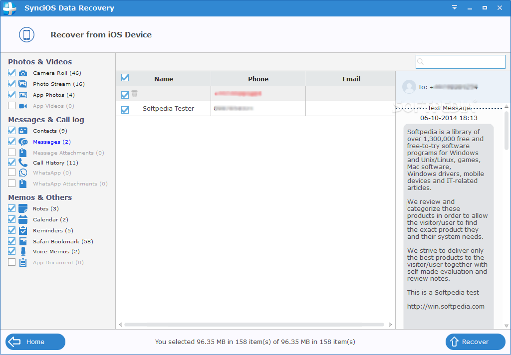Select the Softpedia Tester name cell
Viewport: 511px width, 355px height.
168,109
